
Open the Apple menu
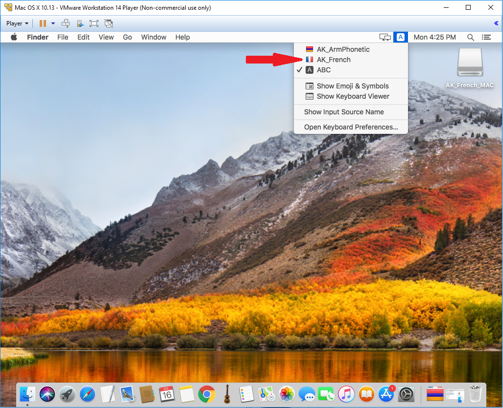point(14,37)
